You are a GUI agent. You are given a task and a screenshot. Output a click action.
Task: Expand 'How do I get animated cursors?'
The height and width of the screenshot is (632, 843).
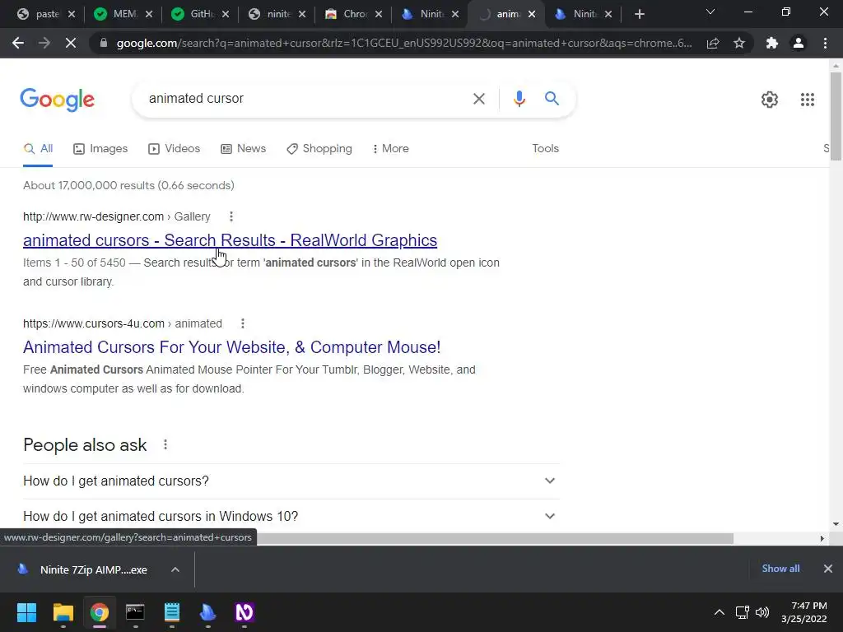(x=291, y=481)
